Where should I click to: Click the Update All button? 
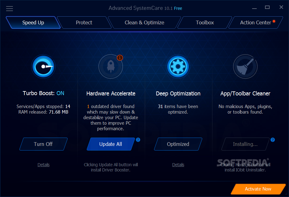pyautogui.click(x=111, y=144)
